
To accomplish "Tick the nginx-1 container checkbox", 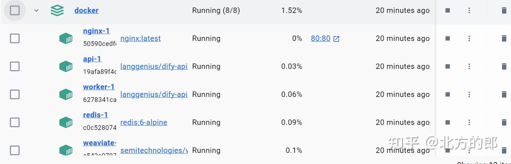I will point(15,38).
